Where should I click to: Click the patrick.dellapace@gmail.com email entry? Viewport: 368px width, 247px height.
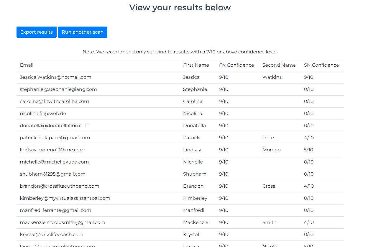(x=55, y=138)
